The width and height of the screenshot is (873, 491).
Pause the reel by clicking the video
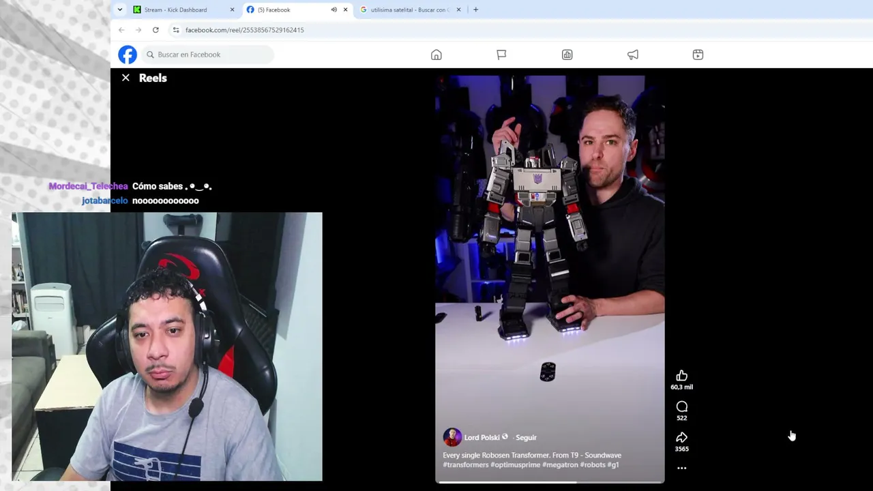(x=550, y=280)
